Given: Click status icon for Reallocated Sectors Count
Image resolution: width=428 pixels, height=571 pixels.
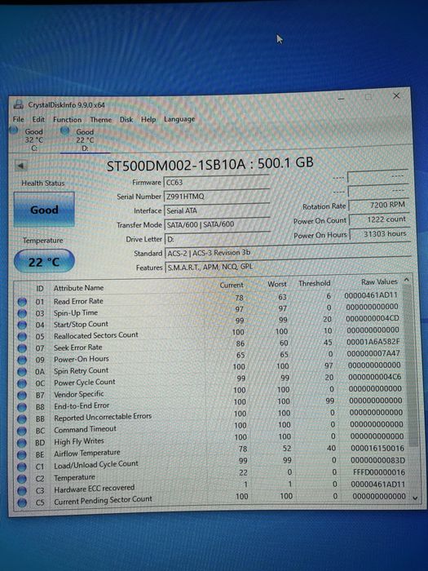Looking at the screenshot, I should (x=22, y=336).
